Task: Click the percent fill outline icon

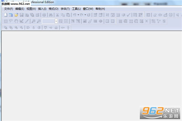Action: [x=153, y=21]
